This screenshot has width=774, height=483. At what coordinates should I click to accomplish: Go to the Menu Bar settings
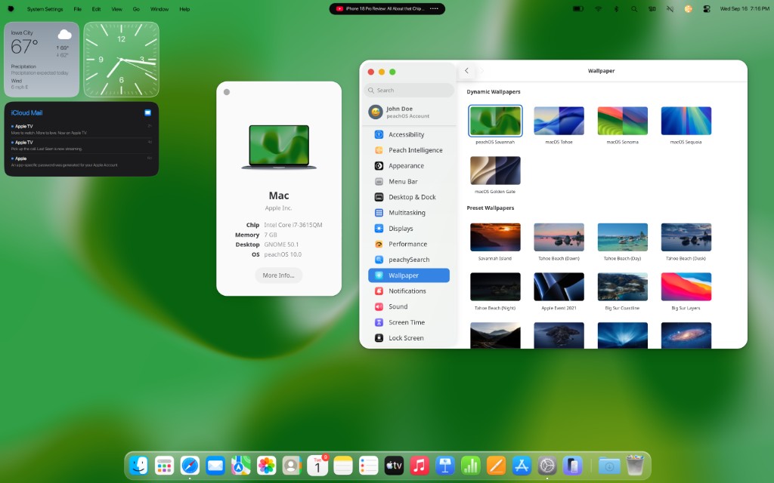(409, 181)
